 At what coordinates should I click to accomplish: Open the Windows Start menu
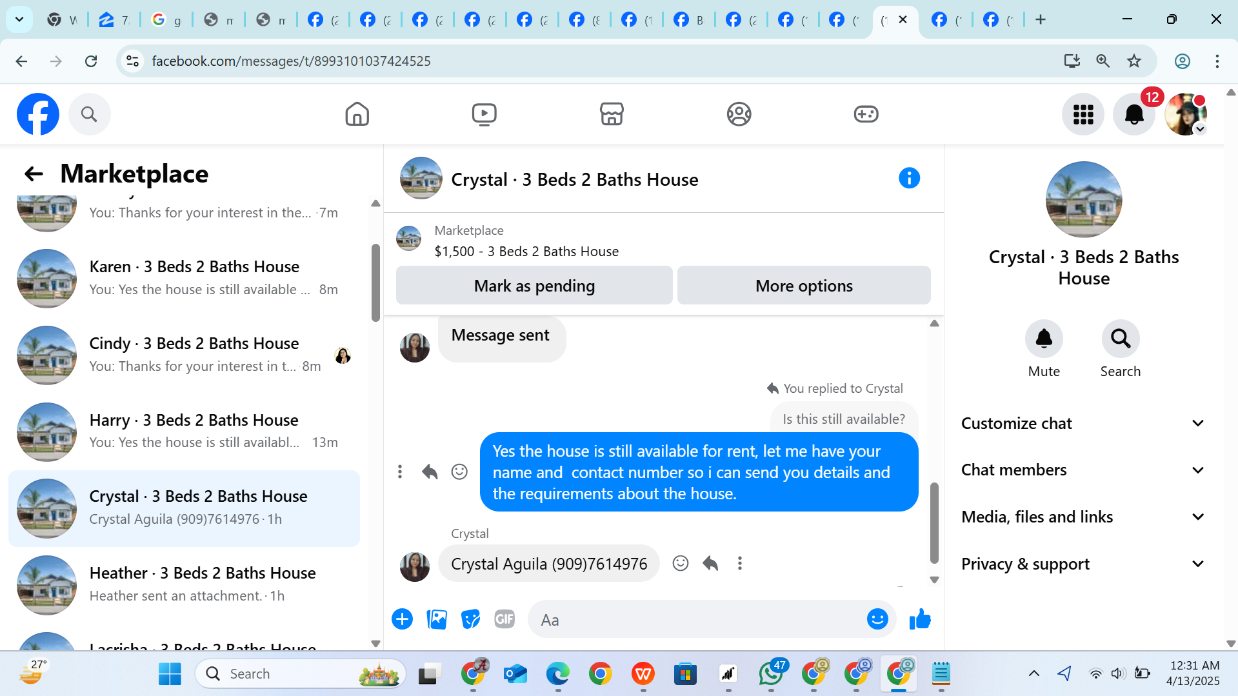[x=170, y=673]
